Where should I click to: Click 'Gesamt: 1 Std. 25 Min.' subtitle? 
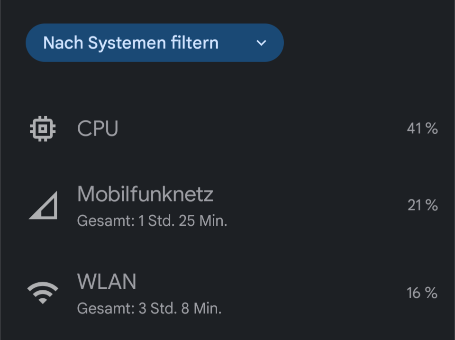[152, 221]
